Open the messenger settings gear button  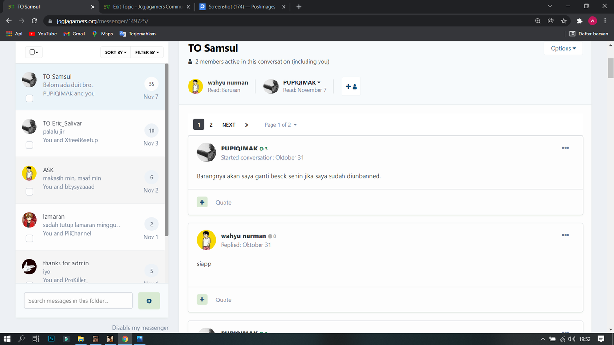point(149,301)
